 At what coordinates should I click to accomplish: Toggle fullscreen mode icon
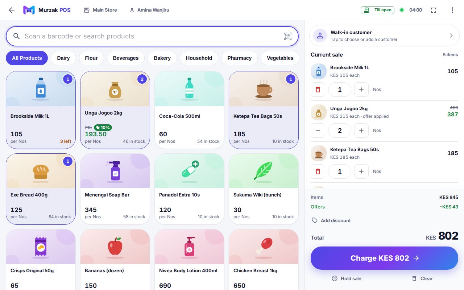[x=434, y=10]
